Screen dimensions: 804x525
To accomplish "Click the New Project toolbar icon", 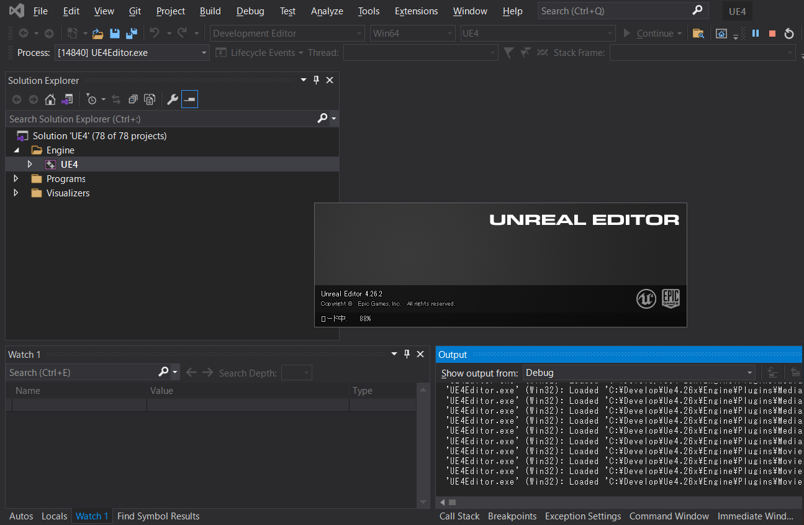I will [73, 34].
